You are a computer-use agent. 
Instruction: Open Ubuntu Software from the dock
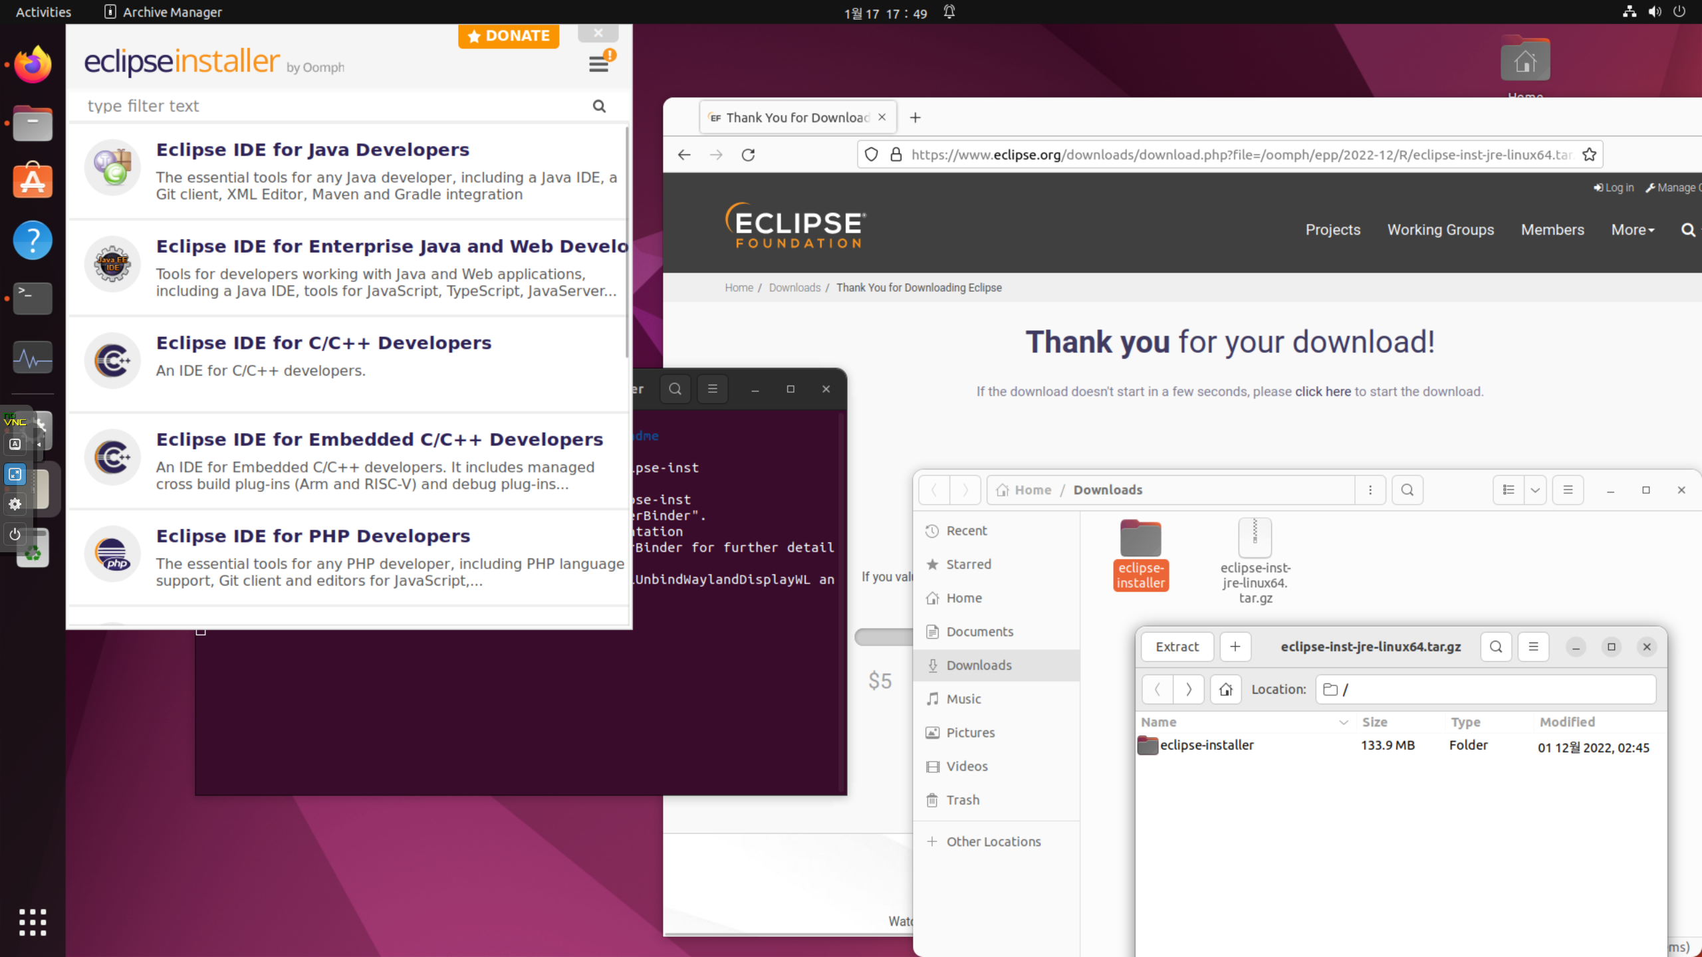coord(33,180)
